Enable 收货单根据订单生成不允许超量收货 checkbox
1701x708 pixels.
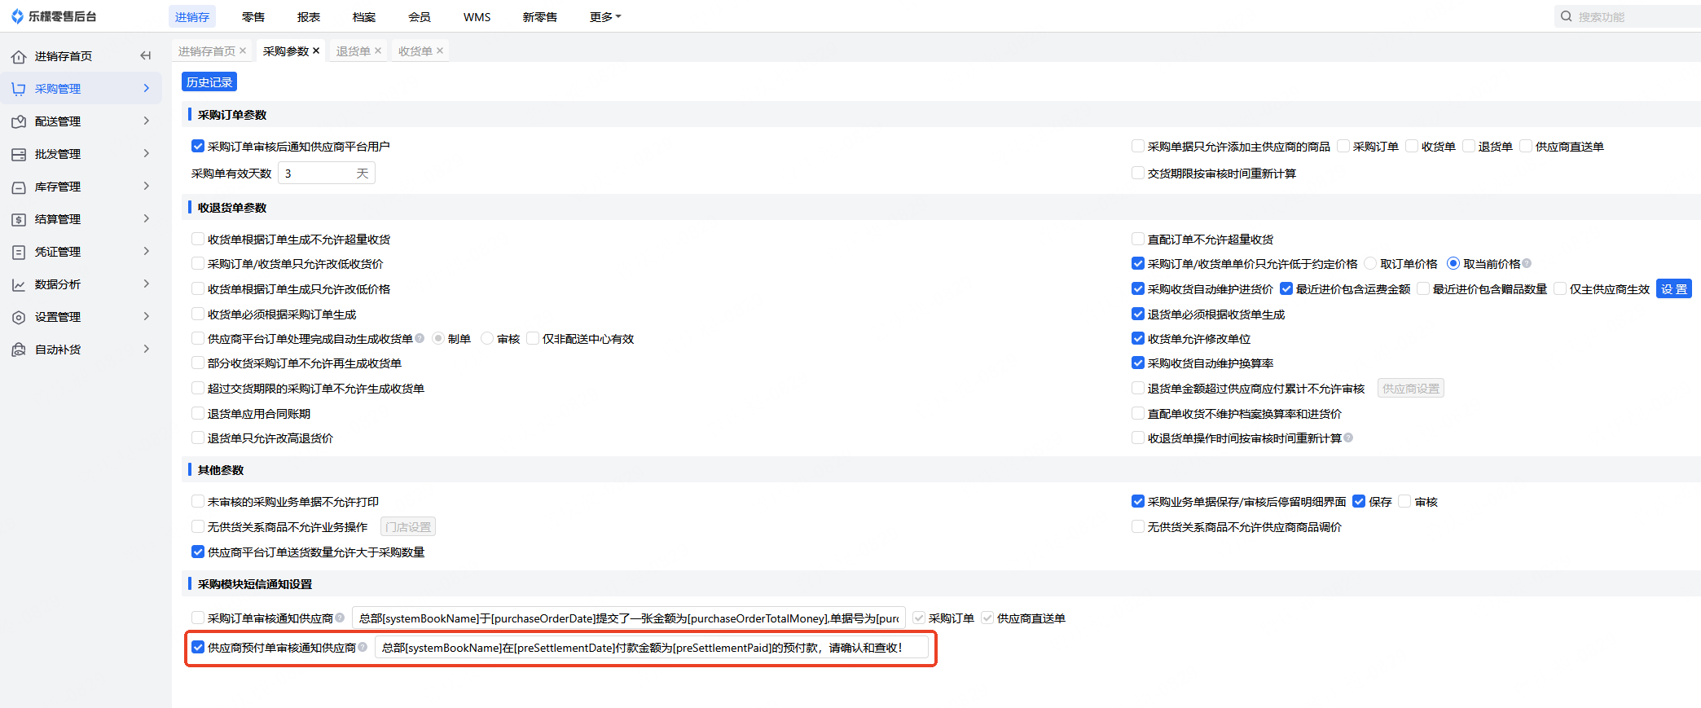coord(198,239)
